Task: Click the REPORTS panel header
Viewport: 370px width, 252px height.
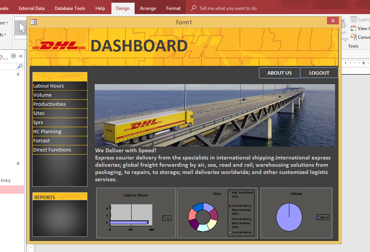Action: [60, 197]
